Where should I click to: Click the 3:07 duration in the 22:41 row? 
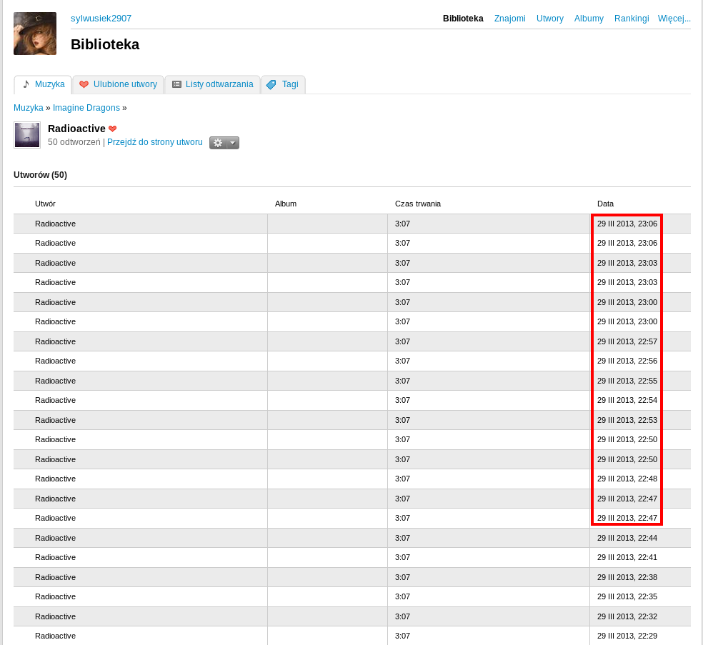pyautogui.click(x=402, y=557)
